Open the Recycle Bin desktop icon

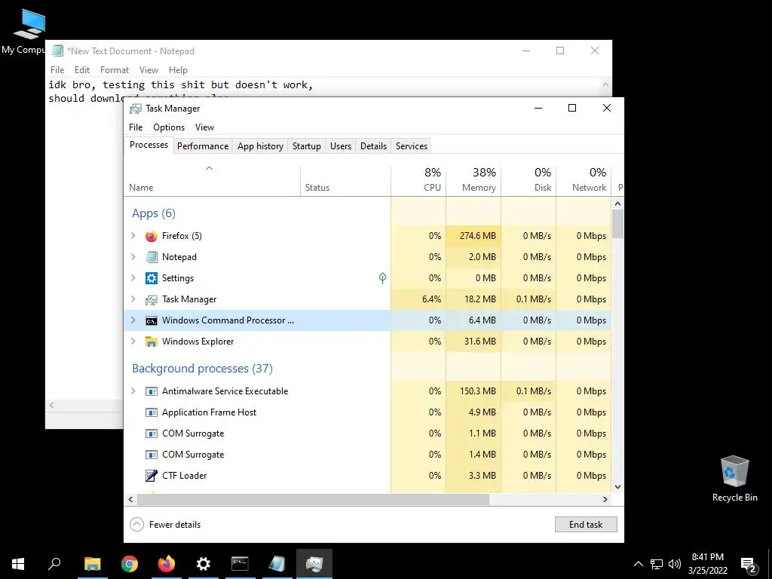[734, 479]
